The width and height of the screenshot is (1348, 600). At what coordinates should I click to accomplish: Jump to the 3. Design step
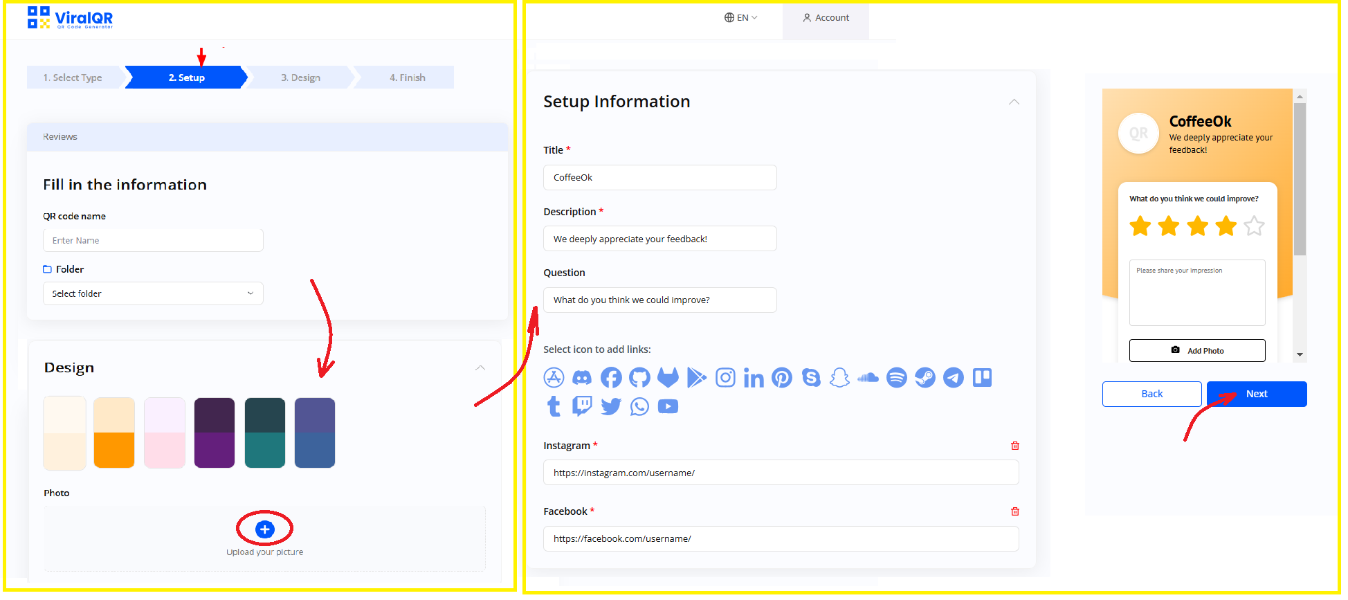(x=300, y=78)
